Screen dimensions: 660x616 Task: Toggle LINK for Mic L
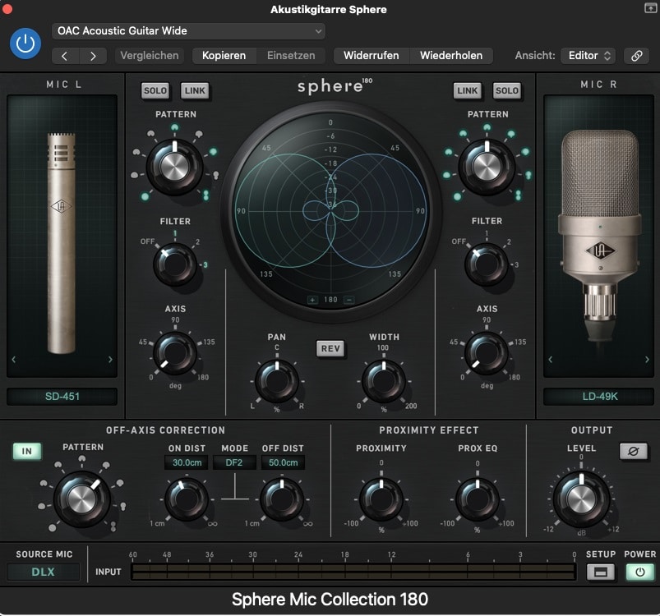coord(195,91)
